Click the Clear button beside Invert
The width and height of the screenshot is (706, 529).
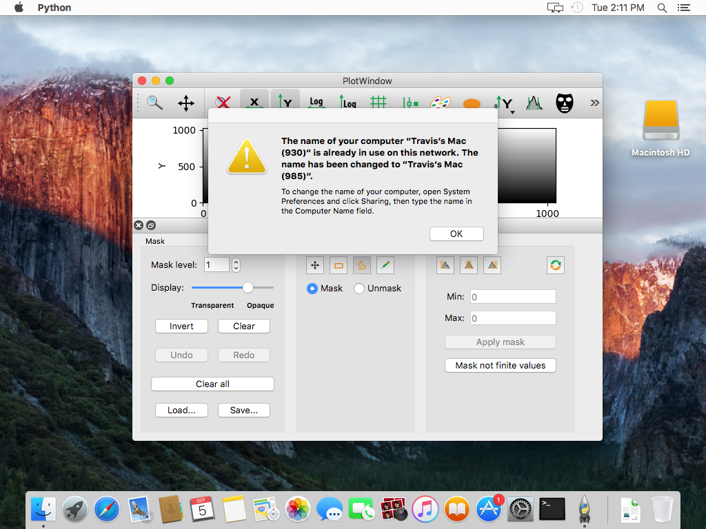click(244, 326)
